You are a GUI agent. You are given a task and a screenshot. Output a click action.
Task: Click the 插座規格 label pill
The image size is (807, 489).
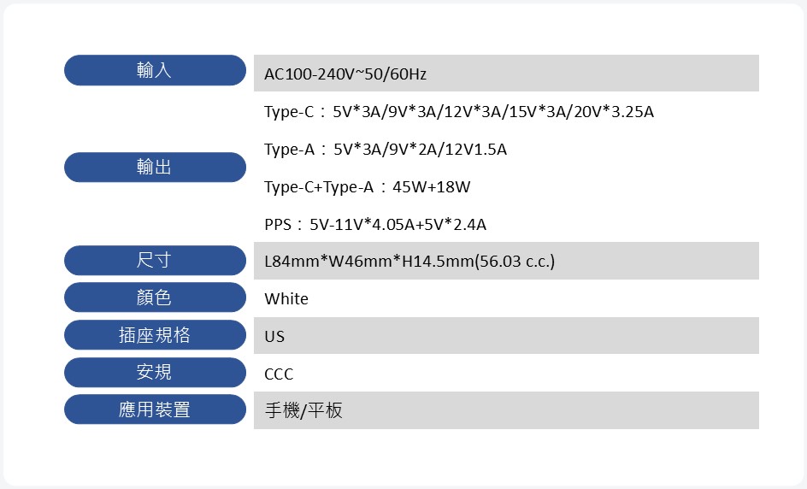155,335
